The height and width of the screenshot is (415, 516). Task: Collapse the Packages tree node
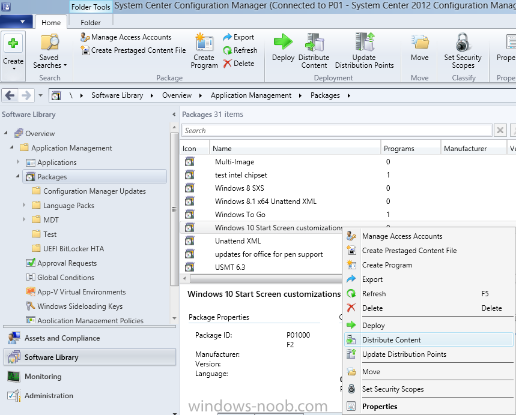pyautogui.click(x=18, y=176)
